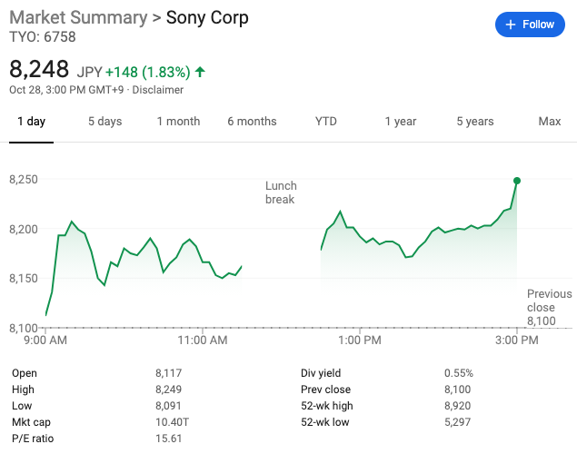Screen dimensions: 577x454
Task: Click the 11:00 AM axis label
Action: (x=203, y=340)
